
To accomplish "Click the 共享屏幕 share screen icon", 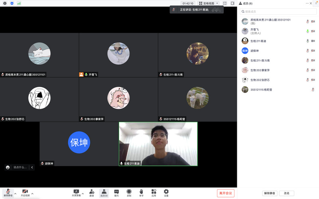I will pos(76,192).
